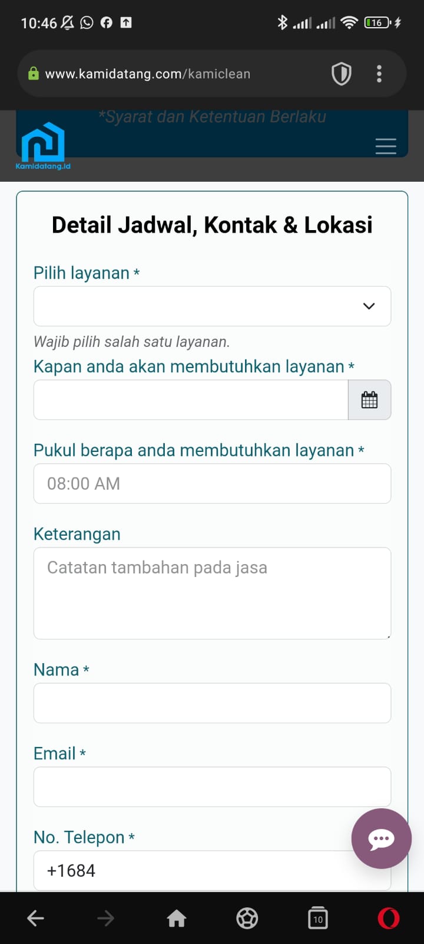
Task: Tap the green lock site security icon
Action: [x=34, y=74]
